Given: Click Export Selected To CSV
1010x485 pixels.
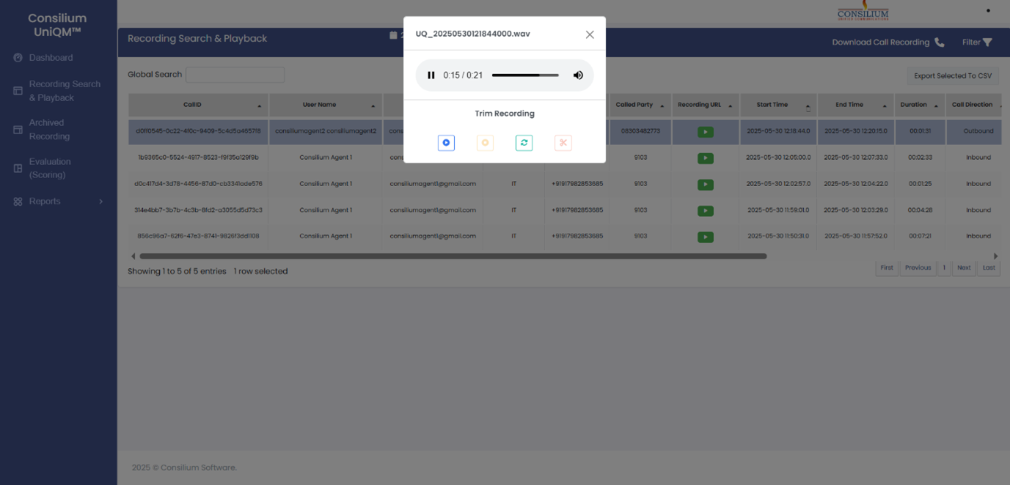Looking at the screenshot, I should click(x=952, y=75).
